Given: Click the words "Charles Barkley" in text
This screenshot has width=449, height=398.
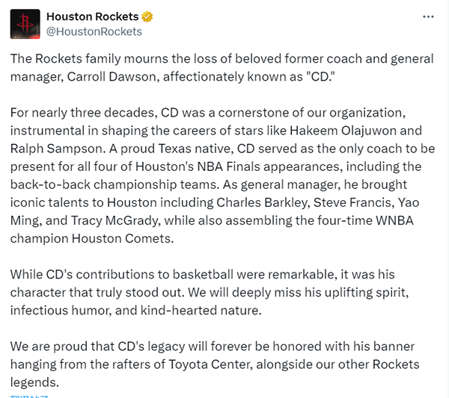Looking at the screenshot, I should (x=263, y=202).
